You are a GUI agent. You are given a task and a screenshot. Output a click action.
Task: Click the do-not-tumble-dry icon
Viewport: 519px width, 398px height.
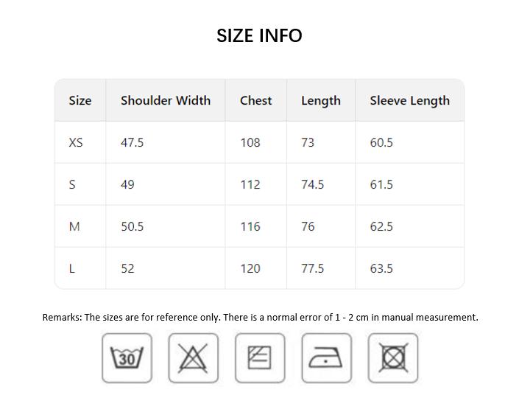tap(393, 358)
